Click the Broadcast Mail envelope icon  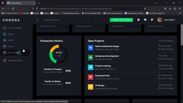click(90, 77)
